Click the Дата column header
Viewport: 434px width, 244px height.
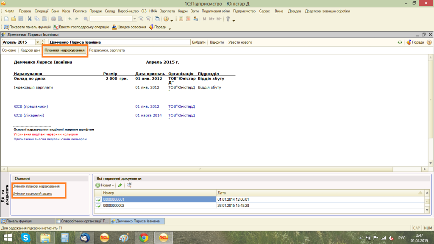pyautogui.click(x=320, y=193)
